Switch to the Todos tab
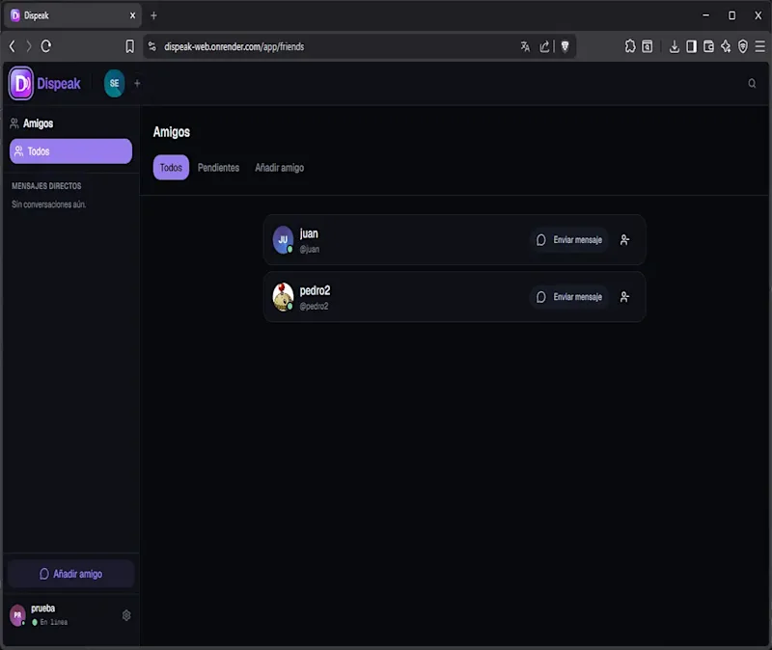 [x=171, y=168]
